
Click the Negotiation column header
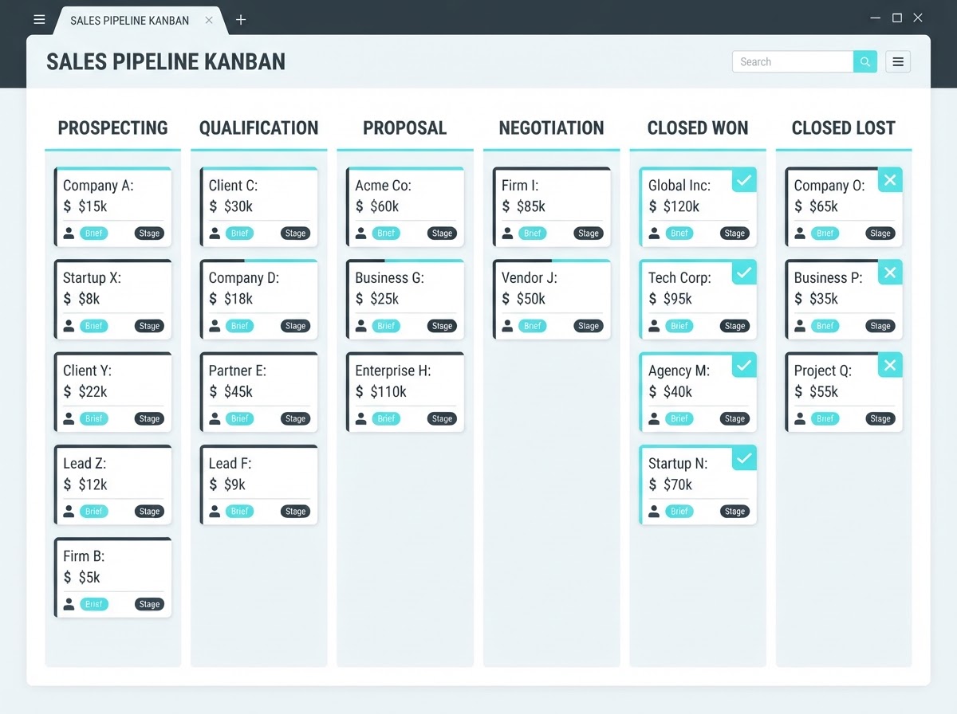551,127
